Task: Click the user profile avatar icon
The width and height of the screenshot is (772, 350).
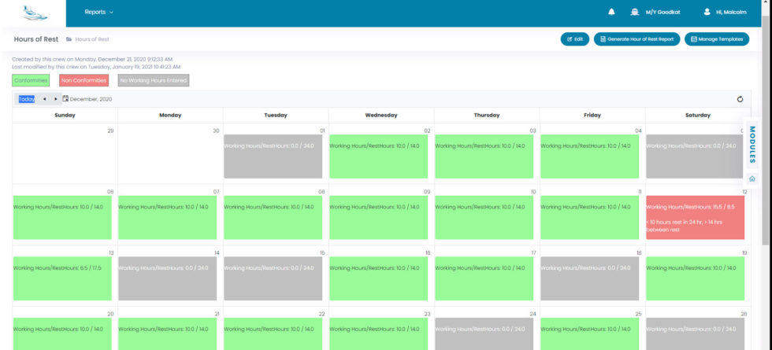Action: 707,12
